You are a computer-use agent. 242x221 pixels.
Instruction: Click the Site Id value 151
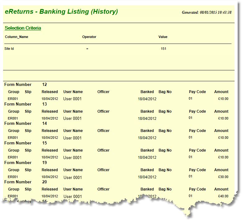click(164, 49)
